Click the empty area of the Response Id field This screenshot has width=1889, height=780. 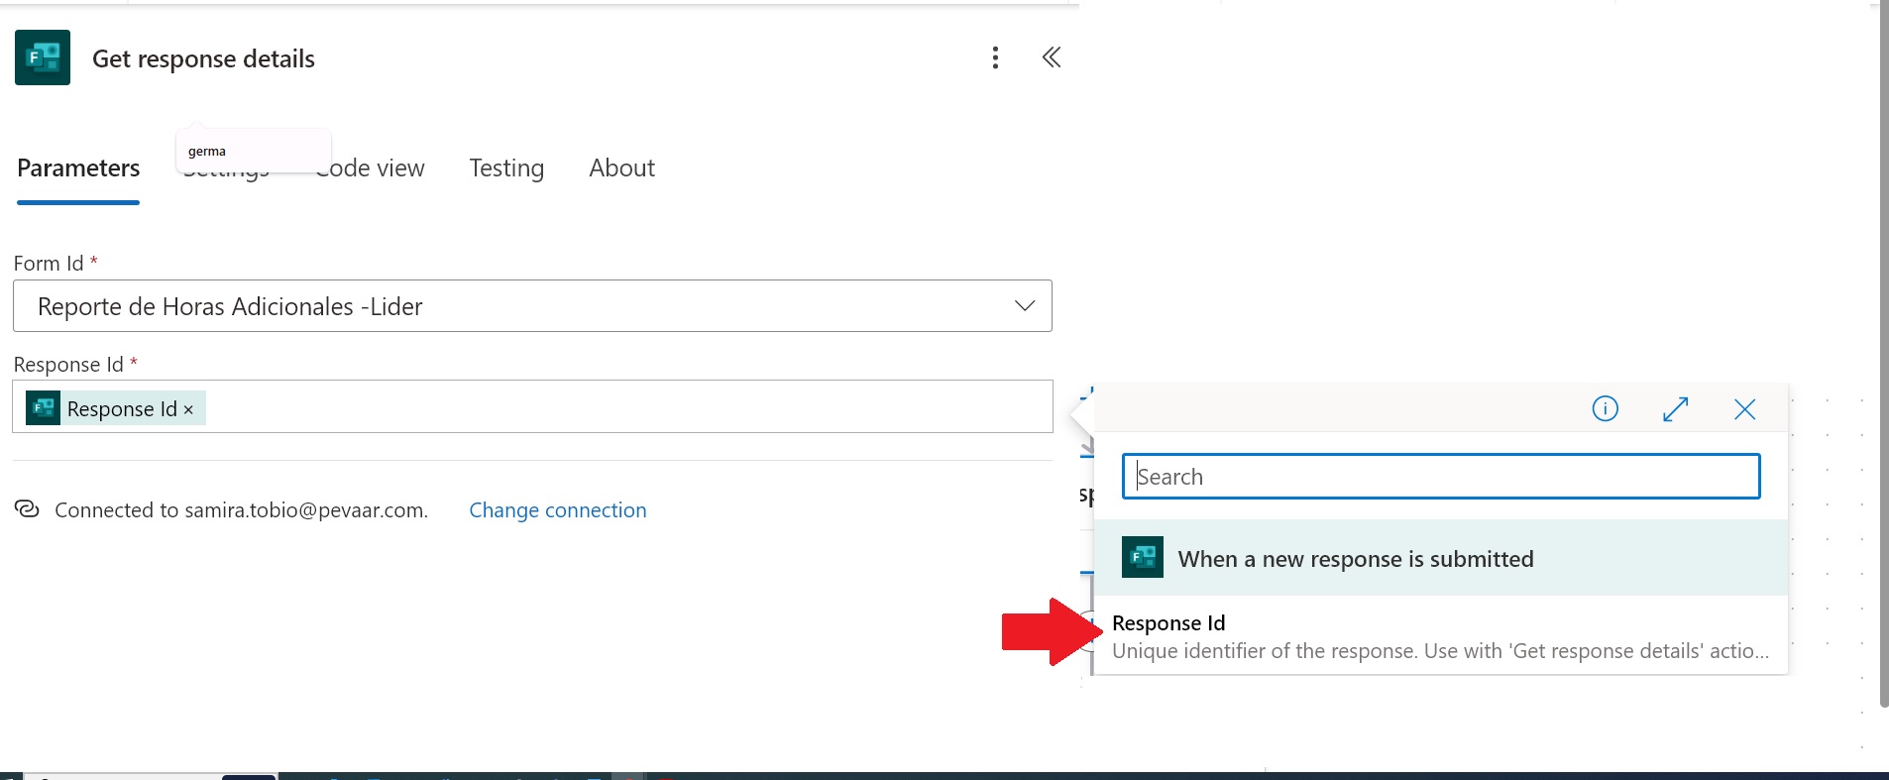coord(624,407)
